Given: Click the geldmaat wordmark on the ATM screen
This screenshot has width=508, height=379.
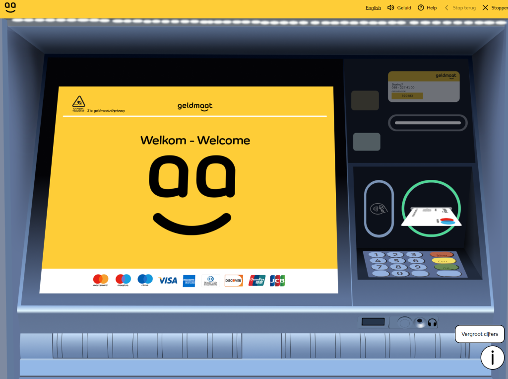Looking at the screenshot, I should 194,106.
